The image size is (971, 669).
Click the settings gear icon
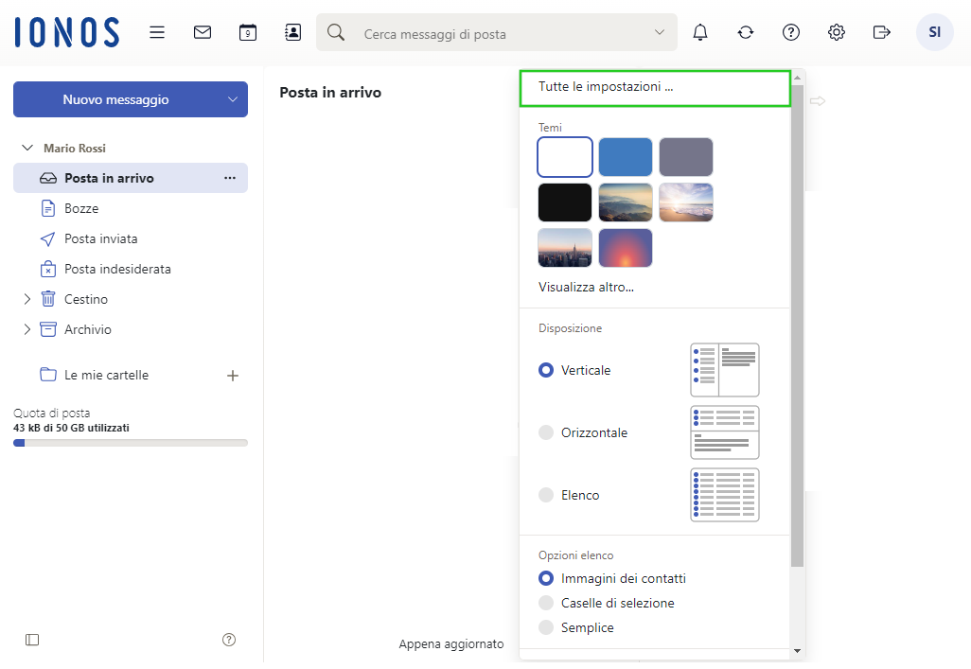click(837, 32)
